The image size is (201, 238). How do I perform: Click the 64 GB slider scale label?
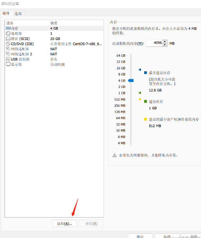point(121,56)
